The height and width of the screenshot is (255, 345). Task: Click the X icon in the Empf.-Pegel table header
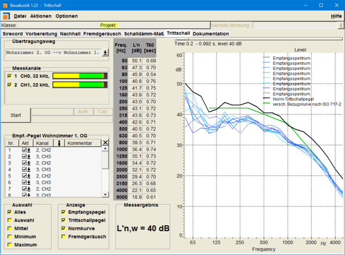click(x=105, y=142)
